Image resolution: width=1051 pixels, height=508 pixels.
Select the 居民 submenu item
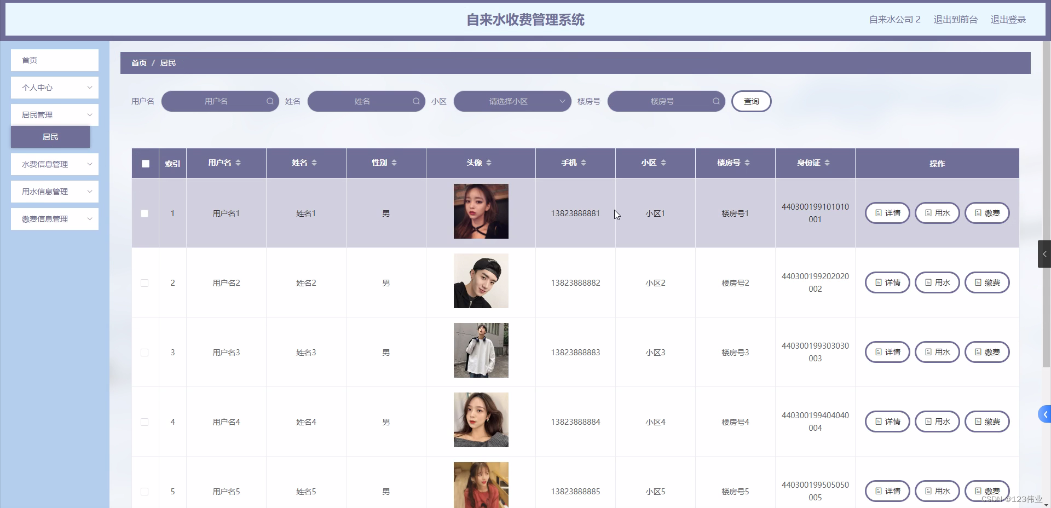click(50, 137)
